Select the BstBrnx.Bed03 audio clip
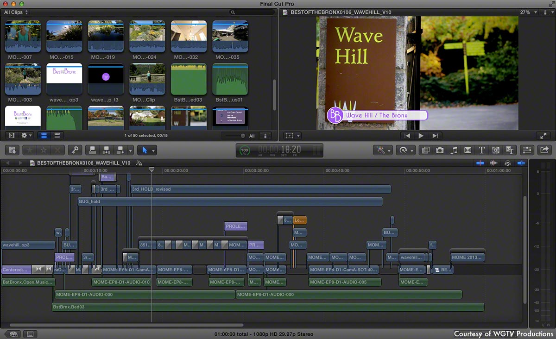The width and height of the screenshot is (556, 339). (x=268, y=307)
